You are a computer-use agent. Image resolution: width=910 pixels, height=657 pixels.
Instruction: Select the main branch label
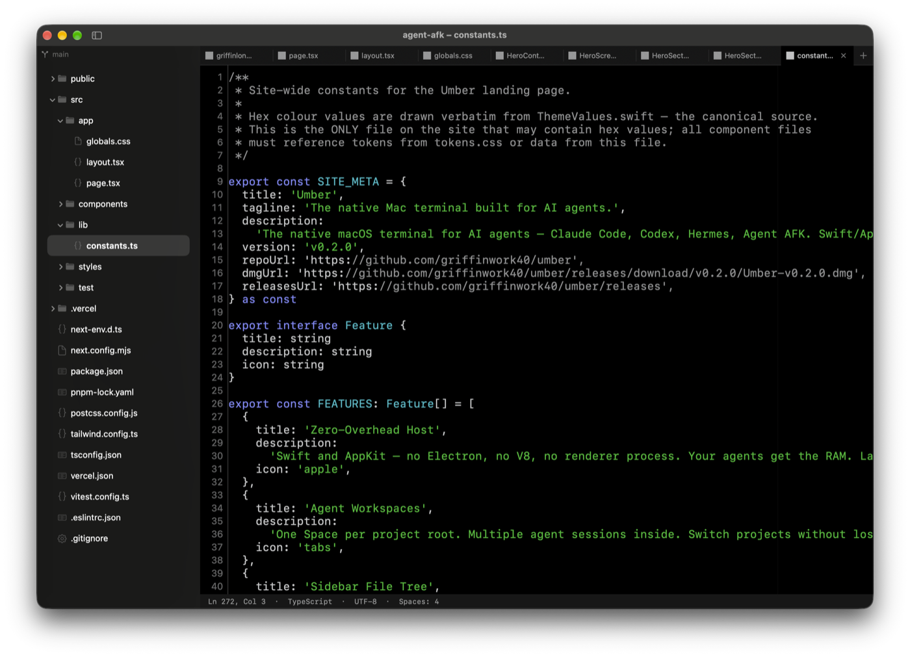[x=60, y=55]
